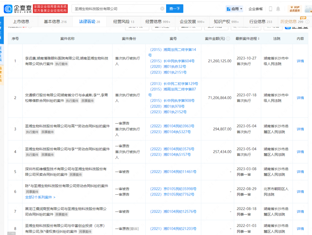Open case number (2015)长中民执字第908号
This screenshot has width=312, height=235.
point(172,101)
